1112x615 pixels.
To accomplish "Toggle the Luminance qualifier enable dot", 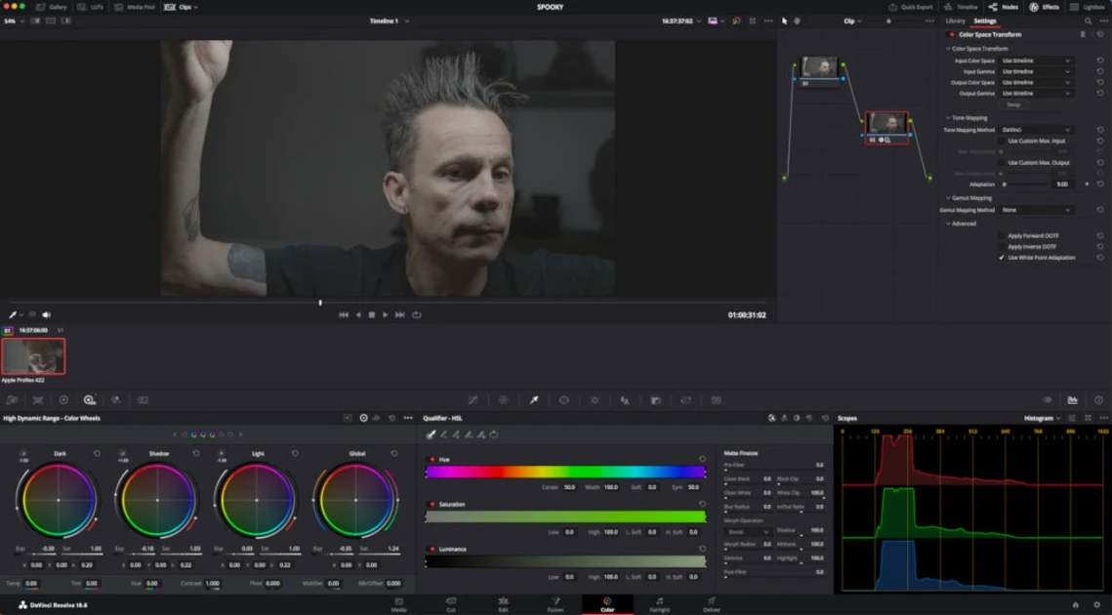I will coord(432,549).
